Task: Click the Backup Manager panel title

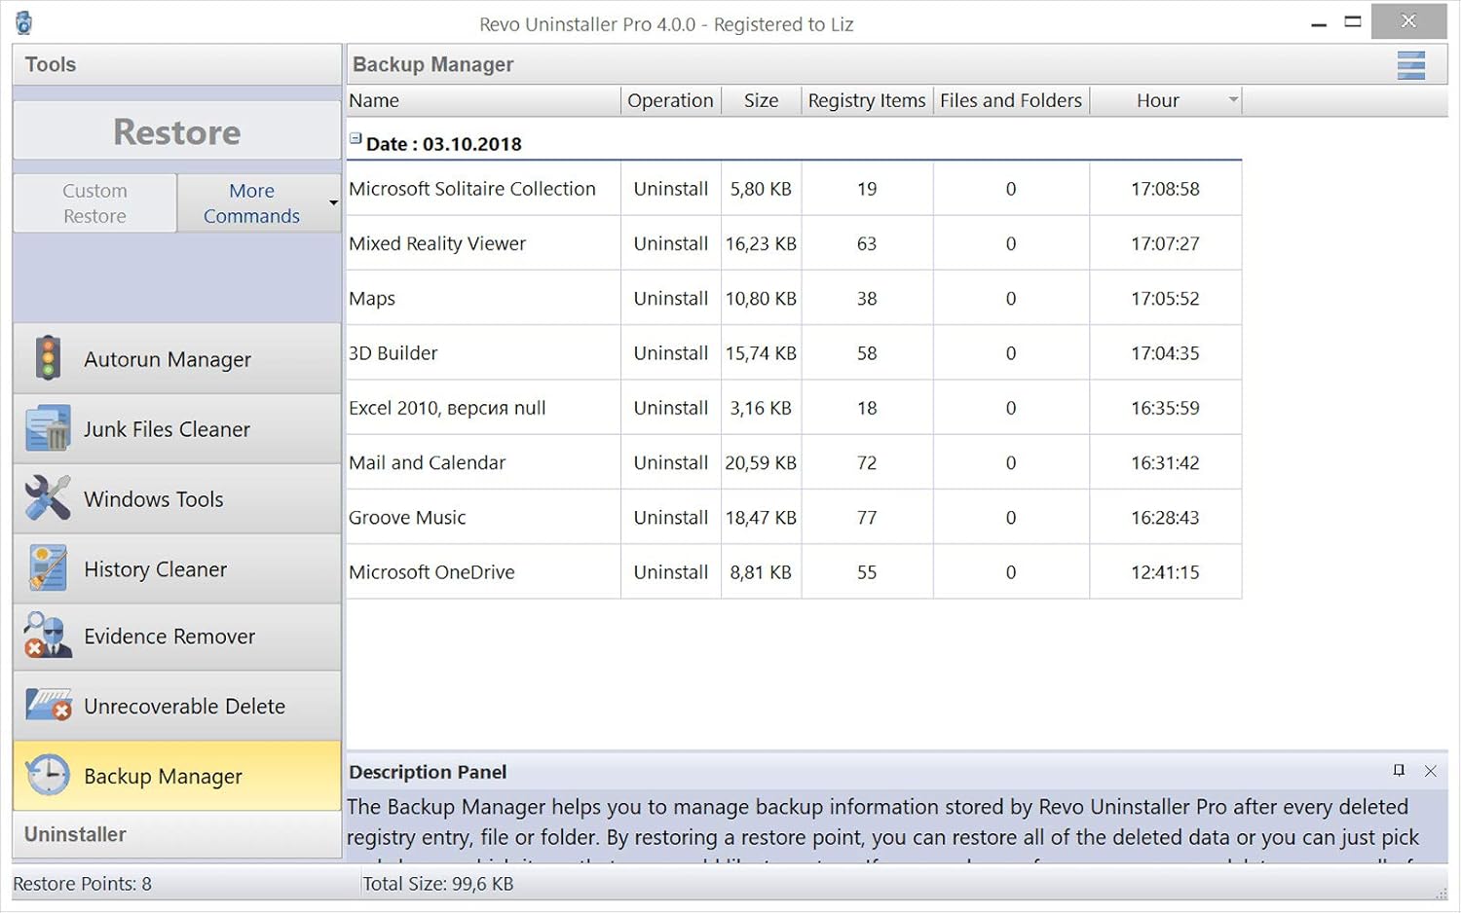Action: [x=432, y=64]
